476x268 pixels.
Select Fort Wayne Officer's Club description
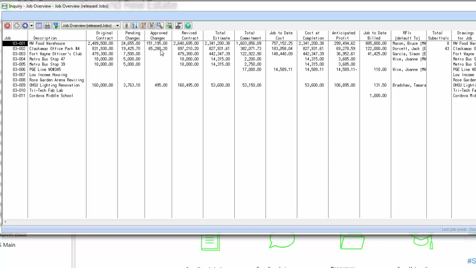55,54
